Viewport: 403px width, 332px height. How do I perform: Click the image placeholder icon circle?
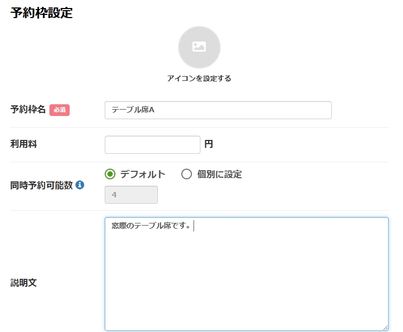tap(199, 47)
